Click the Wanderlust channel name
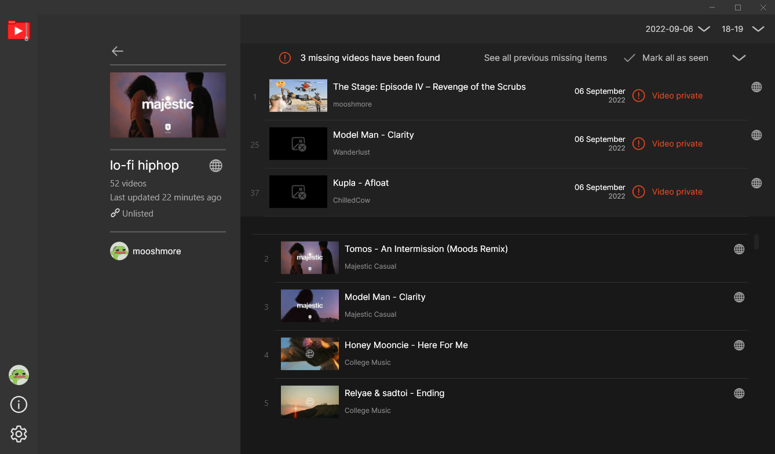The image size is (775, 454). coord(352,152)
